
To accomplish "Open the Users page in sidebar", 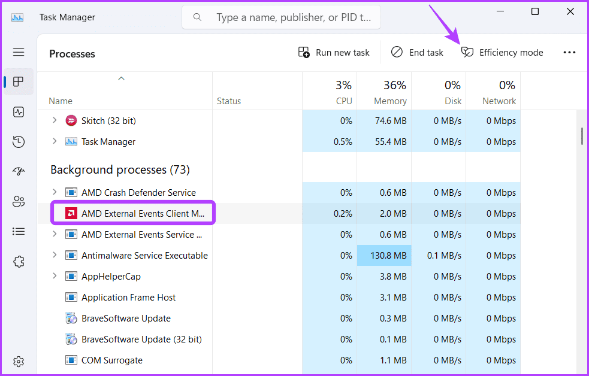I will (x=19, y=202).
